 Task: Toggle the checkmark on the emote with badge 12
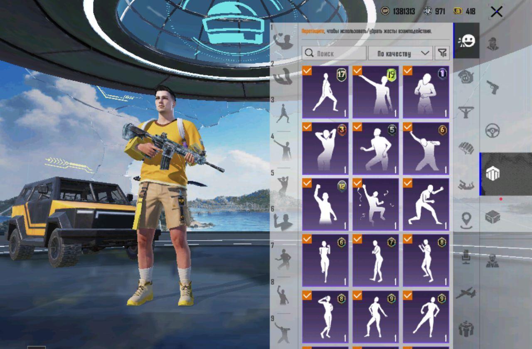[x=307, y=183]
